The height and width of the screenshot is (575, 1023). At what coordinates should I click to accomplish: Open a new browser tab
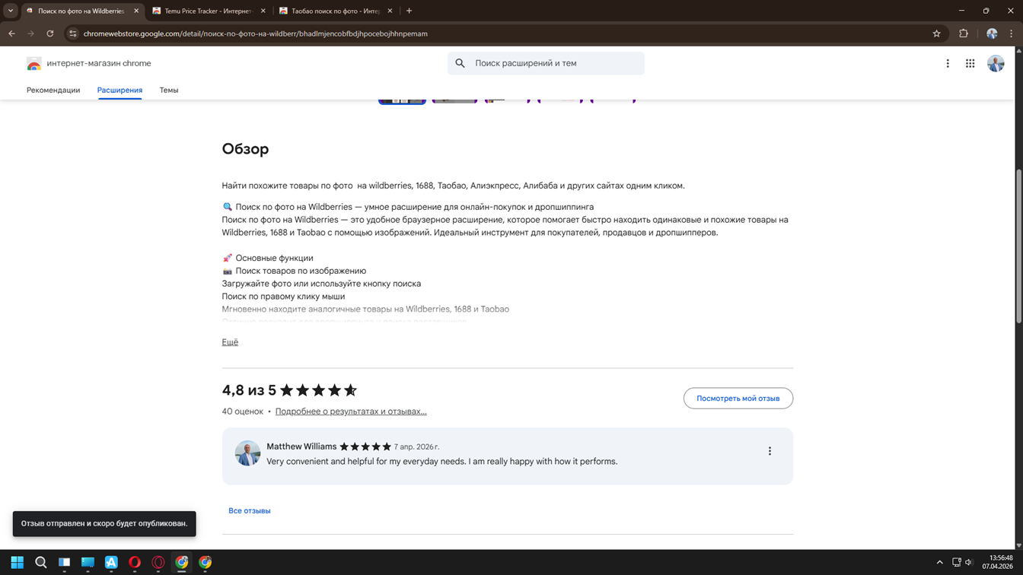(410, 11)
